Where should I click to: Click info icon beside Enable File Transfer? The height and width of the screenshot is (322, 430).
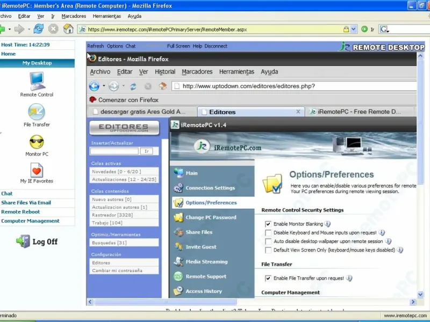pos(349,278)
